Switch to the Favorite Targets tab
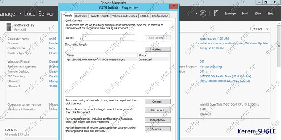 point(100,16)
